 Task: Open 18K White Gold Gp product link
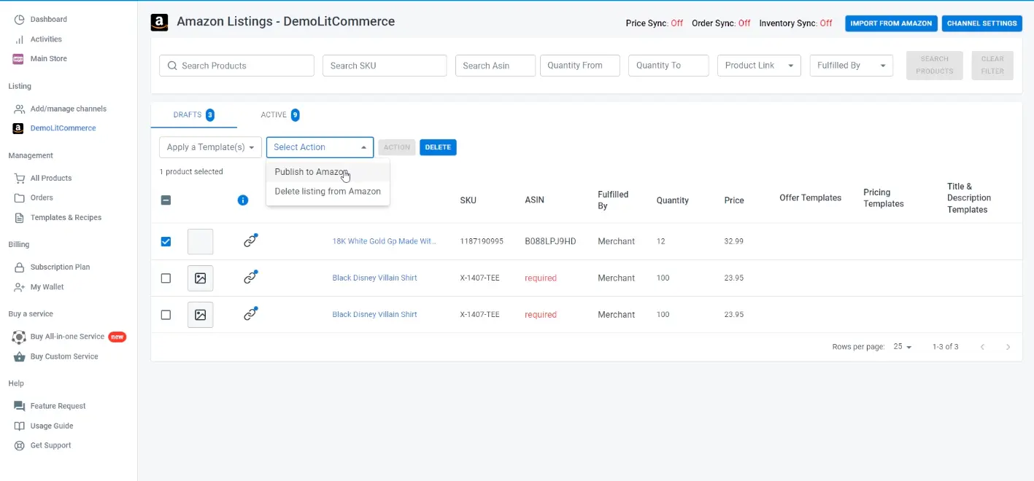coord(384,241)
